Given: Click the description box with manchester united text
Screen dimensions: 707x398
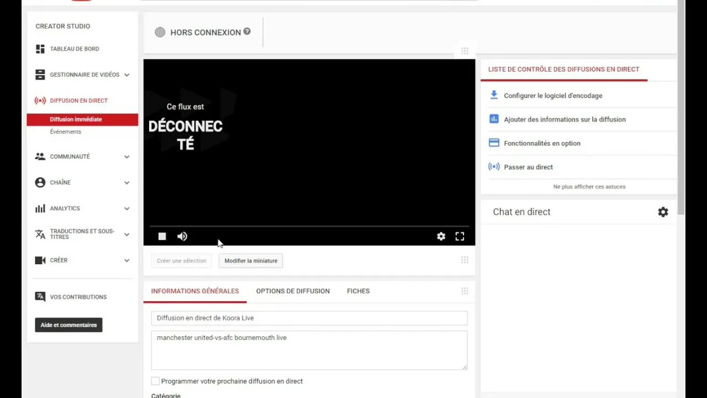Looking at the screenshot, I should coord(309,350).
